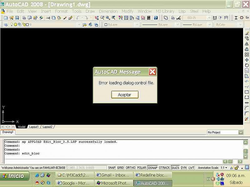This screenshot has width=250, height=187.
Task: Toggle LWT lineweight display
Action: (x=191, y=168)
